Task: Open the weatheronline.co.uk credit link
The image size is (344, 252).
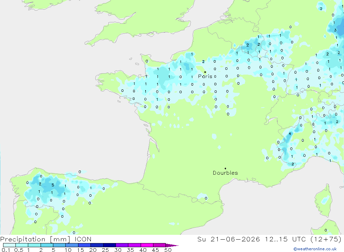Action: (315, 249)
